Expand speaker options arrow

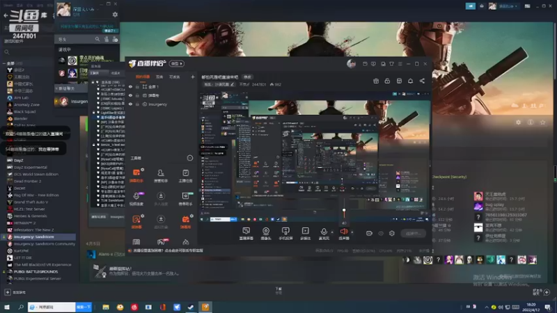[352, 232]
